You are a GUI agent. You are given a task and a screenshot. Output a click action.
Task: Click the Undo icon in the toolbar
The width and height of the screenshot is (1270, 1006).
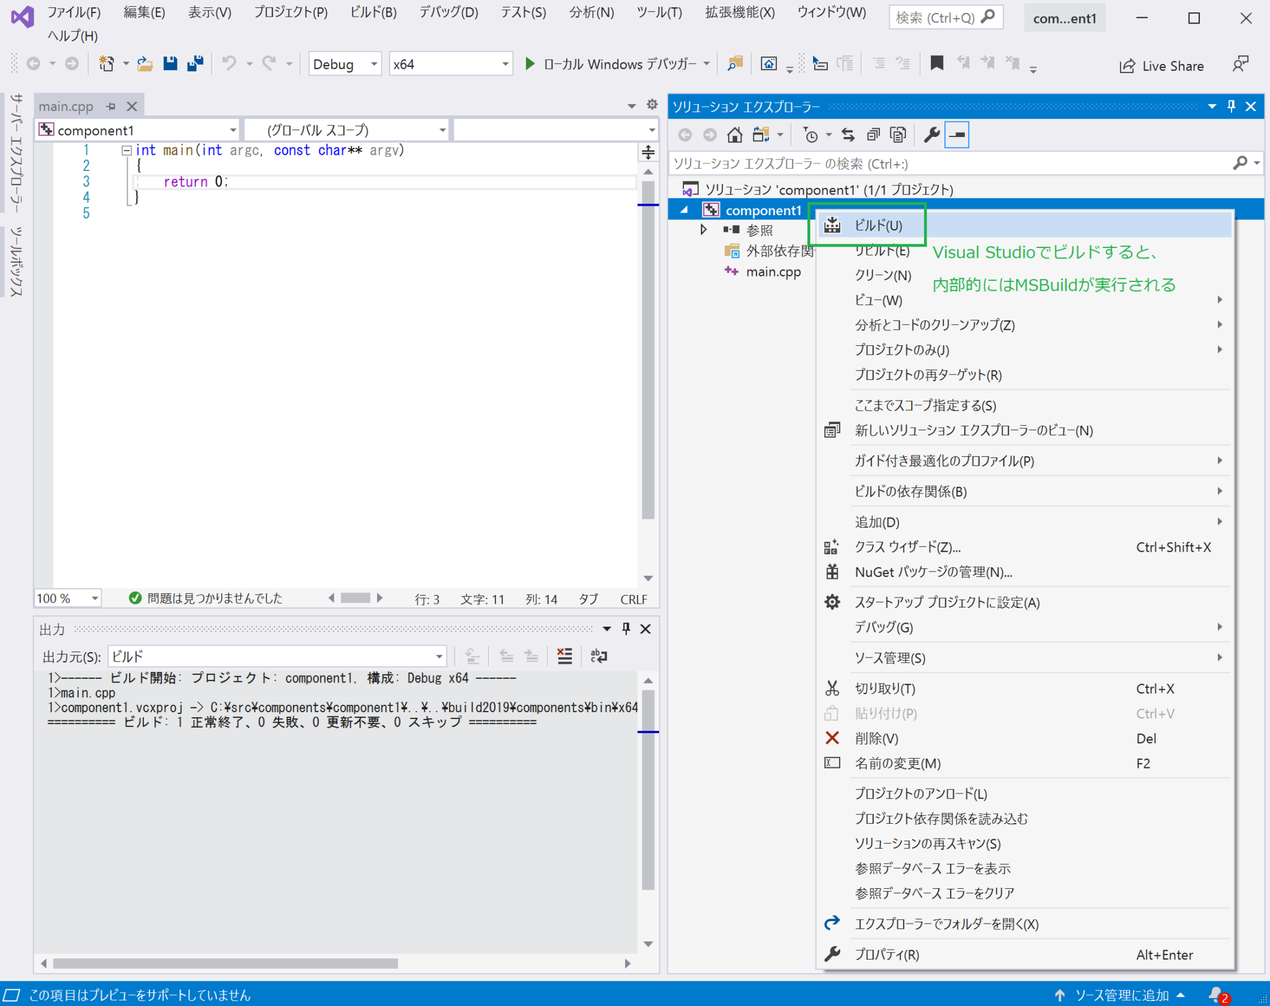[x=229, y=63]
